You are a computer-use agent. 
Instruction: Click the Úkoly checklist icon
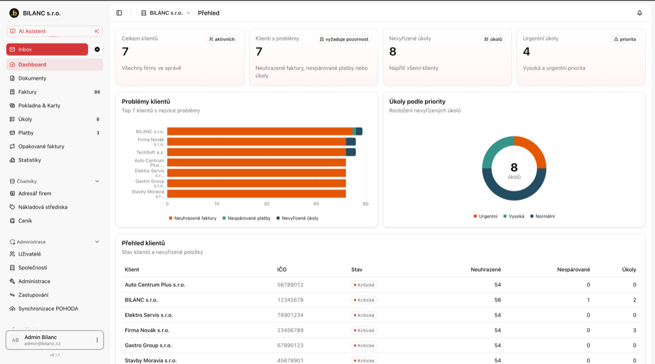(x=12, y=119)
